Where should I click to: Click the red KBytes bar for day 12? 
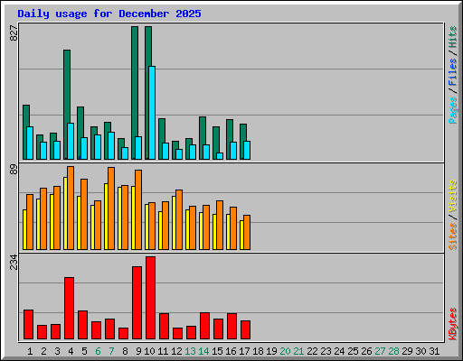click(177, 334)
